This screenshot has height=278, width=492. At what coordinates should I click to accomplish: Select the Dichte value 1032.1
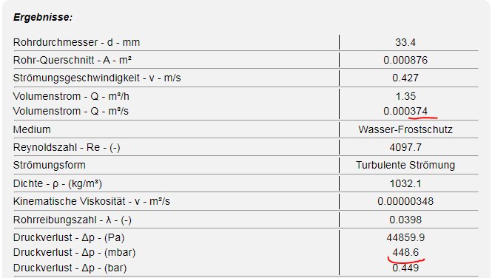pos(405,183)
